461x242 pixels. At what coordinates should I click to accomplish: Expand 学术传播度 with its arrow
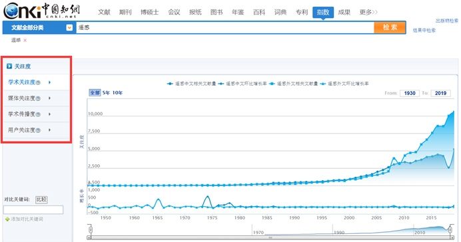pos(49,114)
